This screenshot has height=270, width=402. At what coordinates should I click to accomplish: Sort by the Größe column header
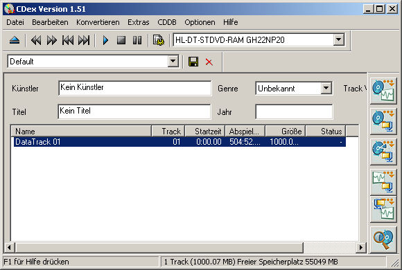point(286,131)
